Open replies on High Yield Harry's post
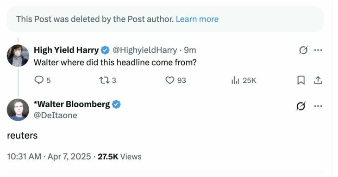Viewport: 338px width, 177px height. coord(43,80)
